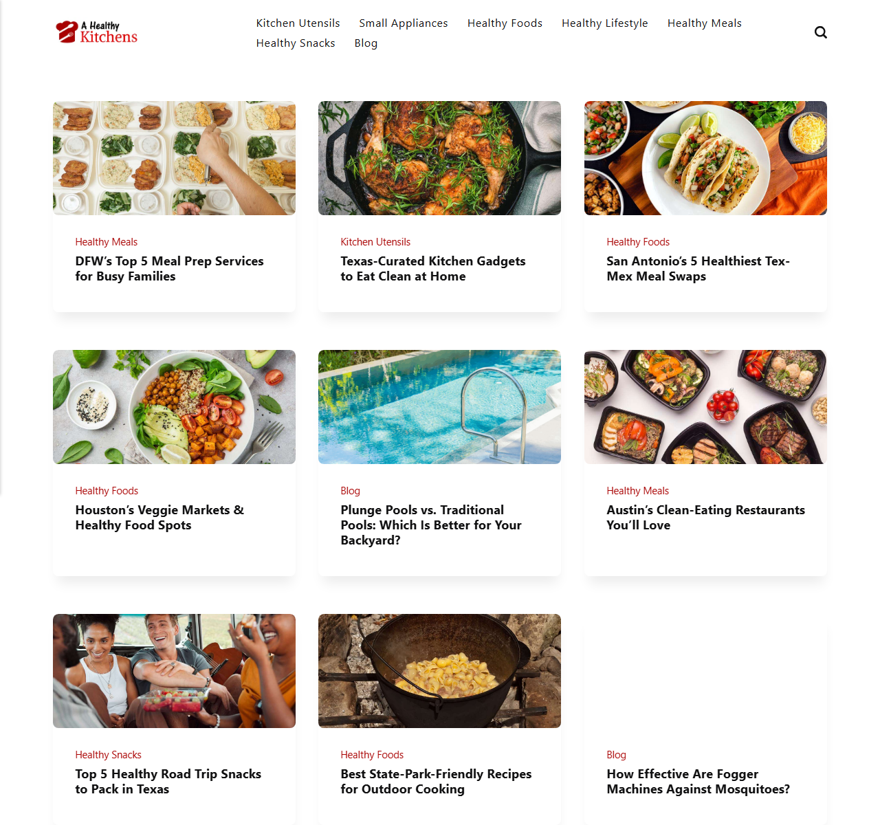Viewport: 880px width, 825px height.
Task: Click the A Healthy Kitchens logo
Action: (x=97, y=32)
